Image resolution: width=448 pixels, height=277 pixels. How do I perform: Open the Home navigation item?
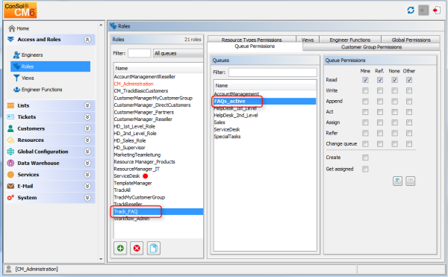pos(19,28)
